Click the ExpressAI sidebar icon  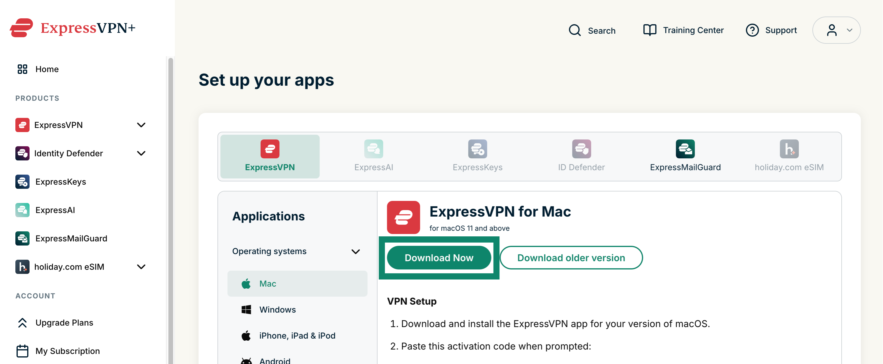[22, 210]
